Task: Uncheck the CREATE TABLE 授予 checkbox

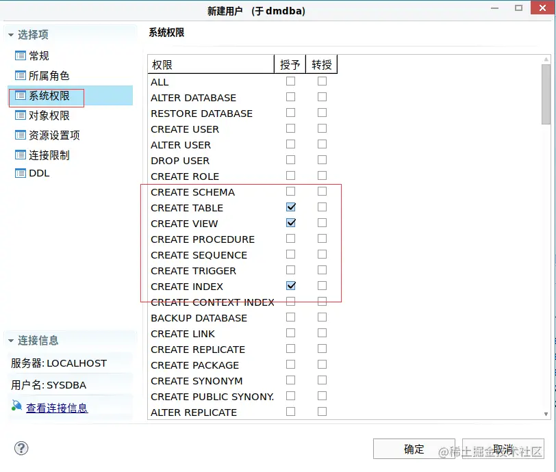Action: (290, 207)
